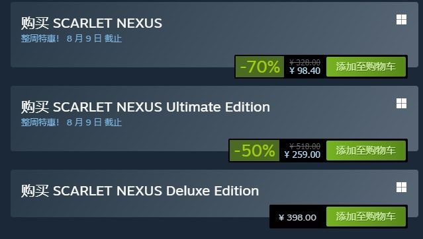
Task: Click the -70% discount badge
Action: click(259, 67)
